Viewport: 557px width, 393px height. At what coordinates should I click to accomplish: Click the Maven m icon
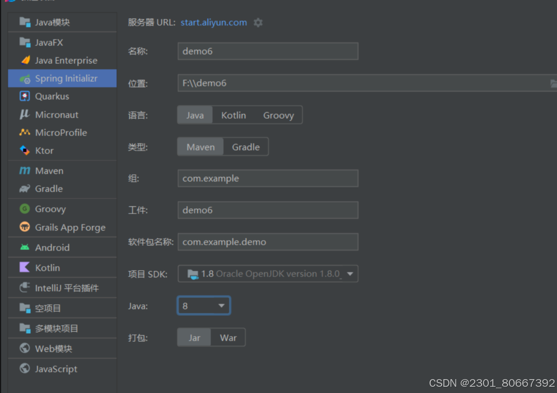[25, 171]
